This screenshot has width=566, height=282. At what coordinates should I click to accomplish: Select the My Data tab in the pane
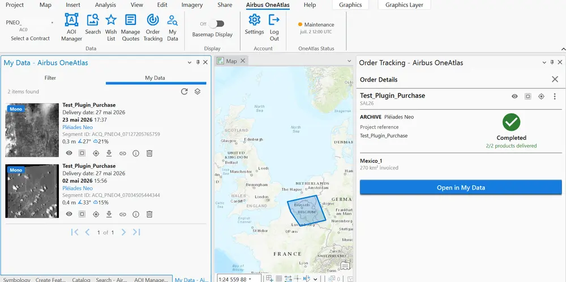click(155, 78)
